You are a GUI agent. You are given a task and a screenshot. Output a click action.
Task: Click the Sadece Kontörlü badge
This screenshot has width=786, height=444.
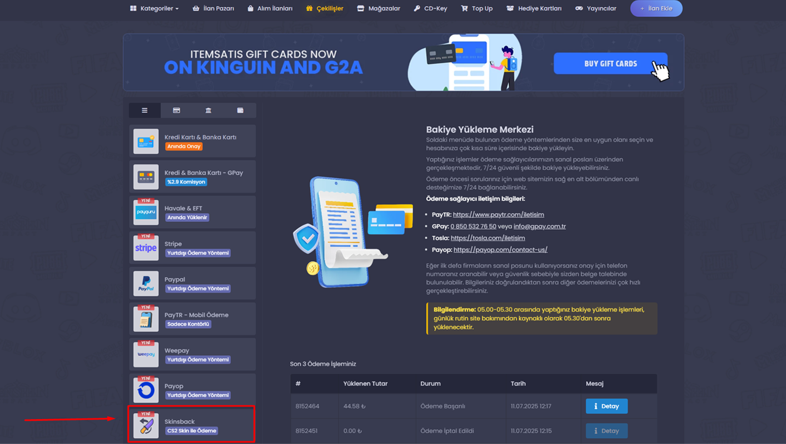pyautogui.click(x=188, y=324)
